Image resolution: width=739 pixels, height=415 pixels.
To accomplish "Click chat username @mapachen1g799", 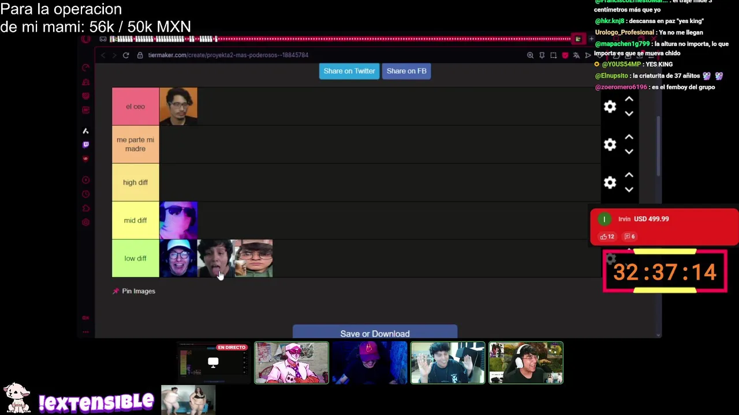I will point(622,44).
